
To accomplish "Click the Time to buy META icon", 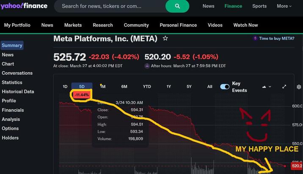I will pyautogui.click(x=255, y=38).
